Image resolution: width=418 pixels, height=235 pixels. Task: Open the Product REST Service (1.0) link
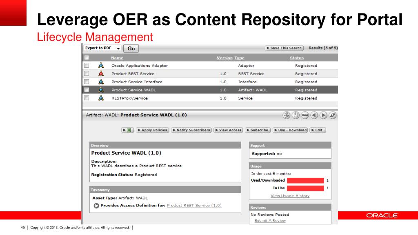pos(194,206)
